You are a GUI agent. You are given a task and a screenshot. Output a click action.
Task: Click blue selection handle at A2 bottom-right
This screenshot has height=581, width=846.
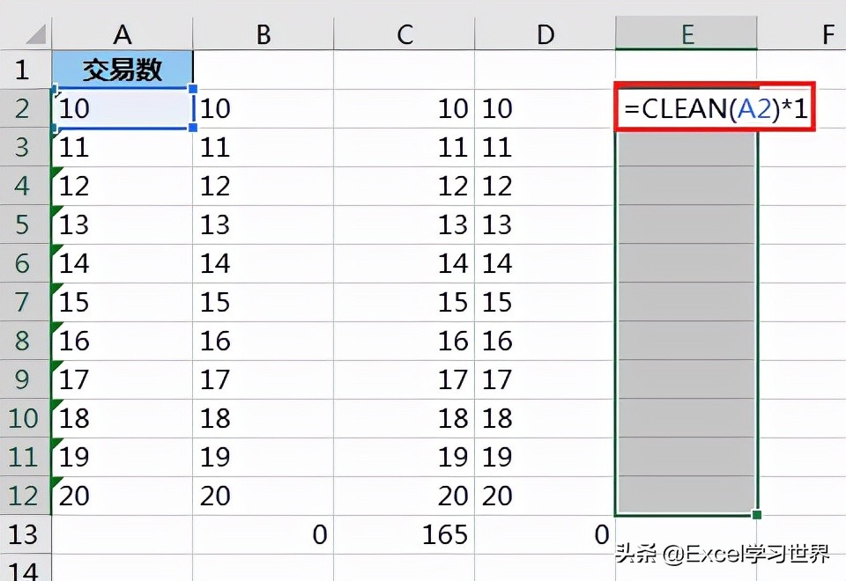(x=193, y=128)
